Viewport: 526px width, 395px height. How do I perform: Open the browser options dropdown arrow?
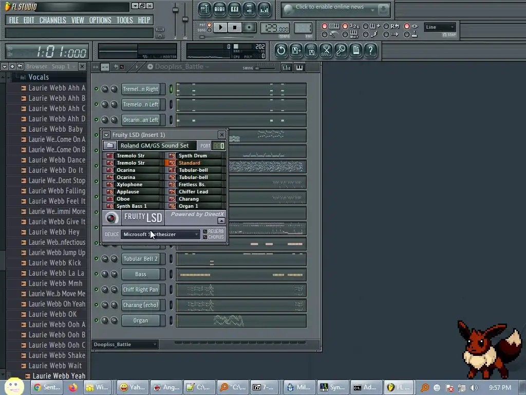(4, 66)
